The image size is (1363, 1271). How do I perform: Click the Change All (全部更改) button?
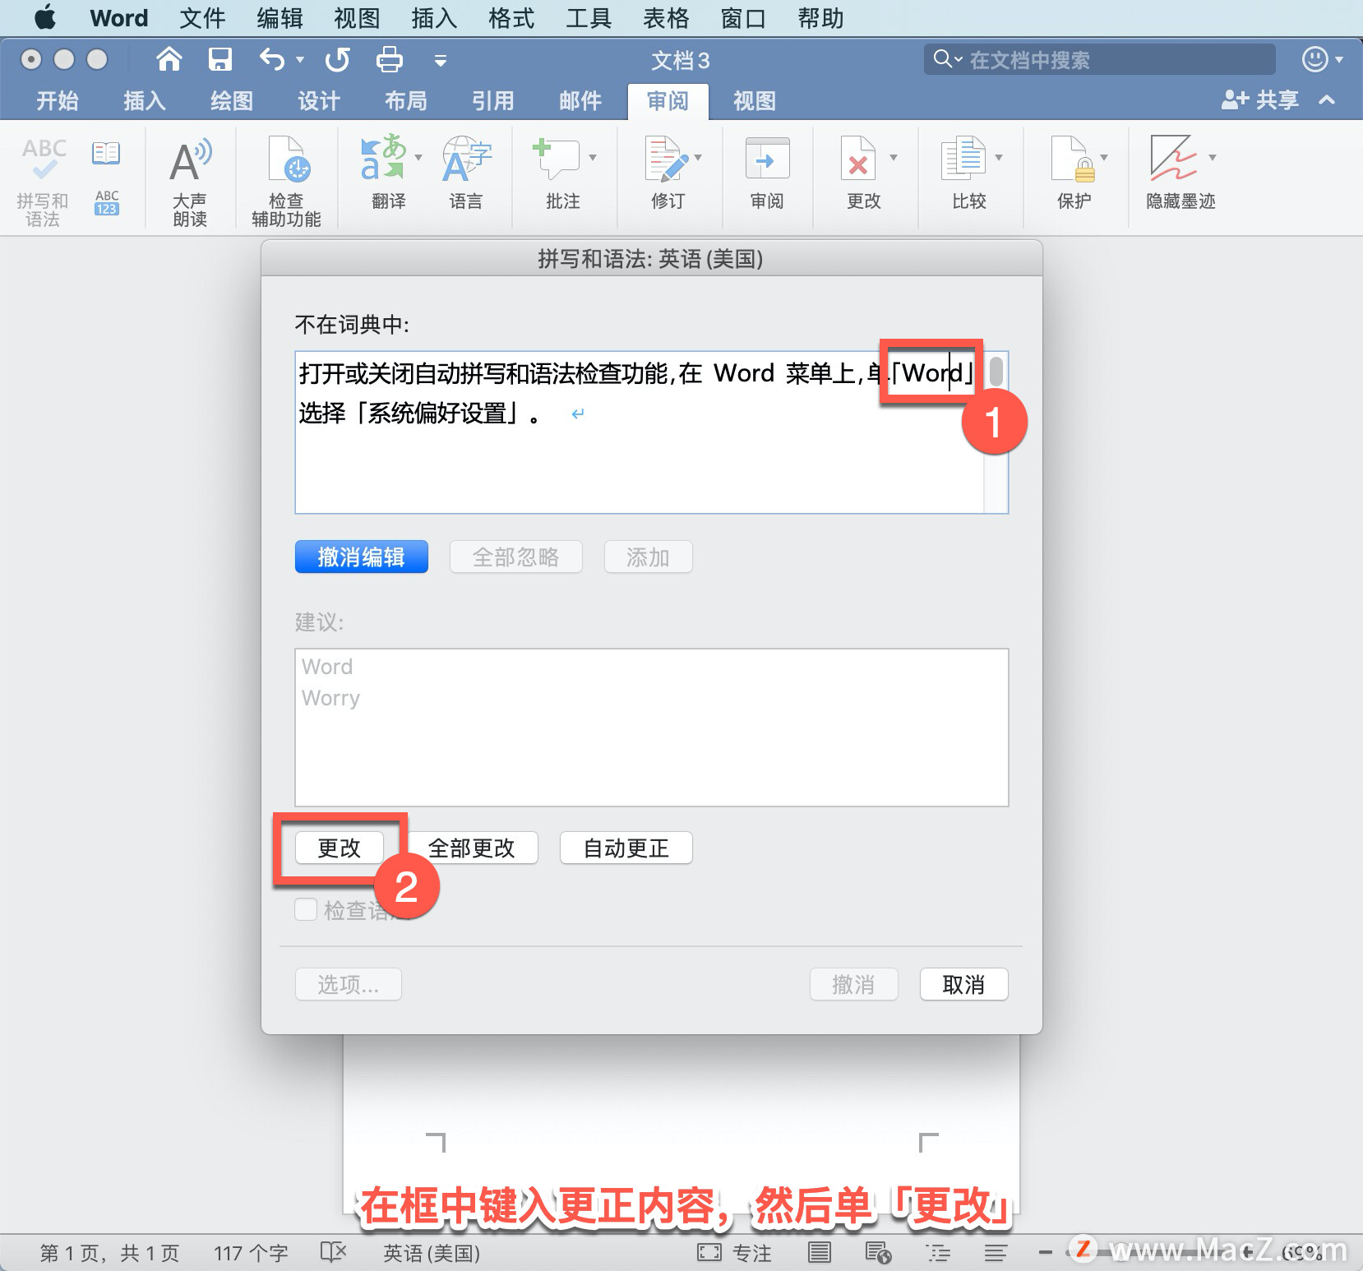tap(471, 848)
